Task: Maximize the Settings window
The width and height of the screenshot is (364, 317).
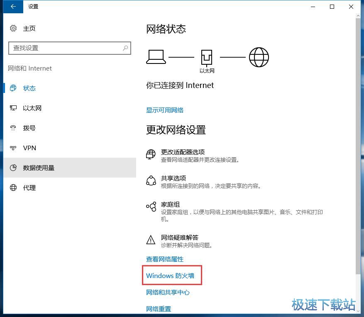Action: point(332,7)
